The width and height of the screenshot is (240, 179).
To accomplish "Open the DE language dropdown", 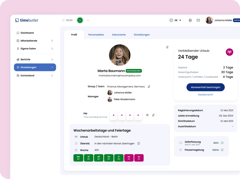I will click(176, 20).
